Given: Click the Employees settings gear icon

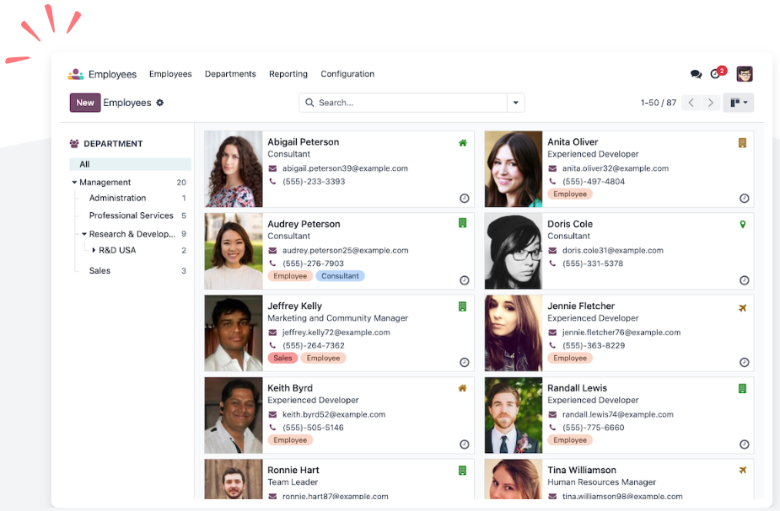Looking at the screenshot, I should click(x=160, y=103).
